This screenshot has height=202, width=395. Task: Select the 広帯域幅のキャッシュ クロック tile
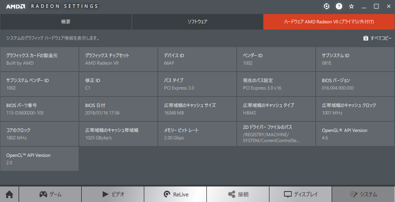coord(355,109)
